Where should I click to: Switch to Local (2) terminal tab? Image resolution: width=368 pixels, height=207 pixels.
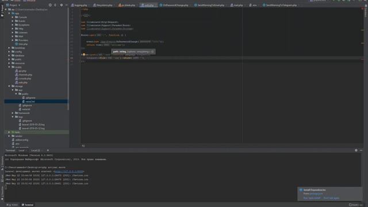click(x=36, y=151)
